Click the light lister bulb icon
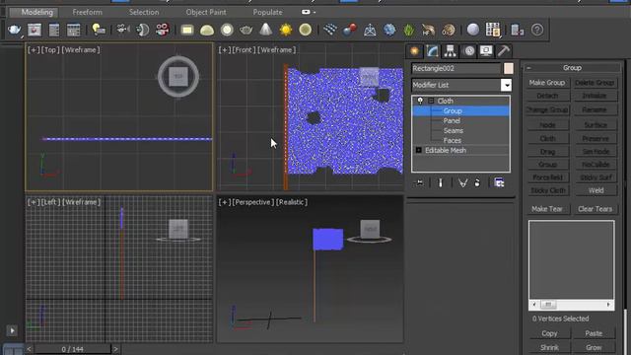 pyautogui.click(x=99, y=30)
